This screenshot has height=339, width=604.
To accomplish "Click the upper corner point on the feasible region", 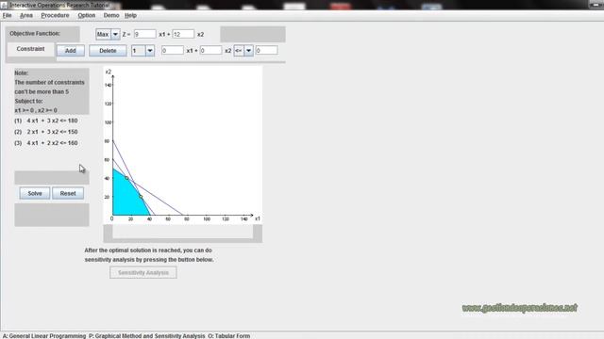I will (x=126, y=178).
